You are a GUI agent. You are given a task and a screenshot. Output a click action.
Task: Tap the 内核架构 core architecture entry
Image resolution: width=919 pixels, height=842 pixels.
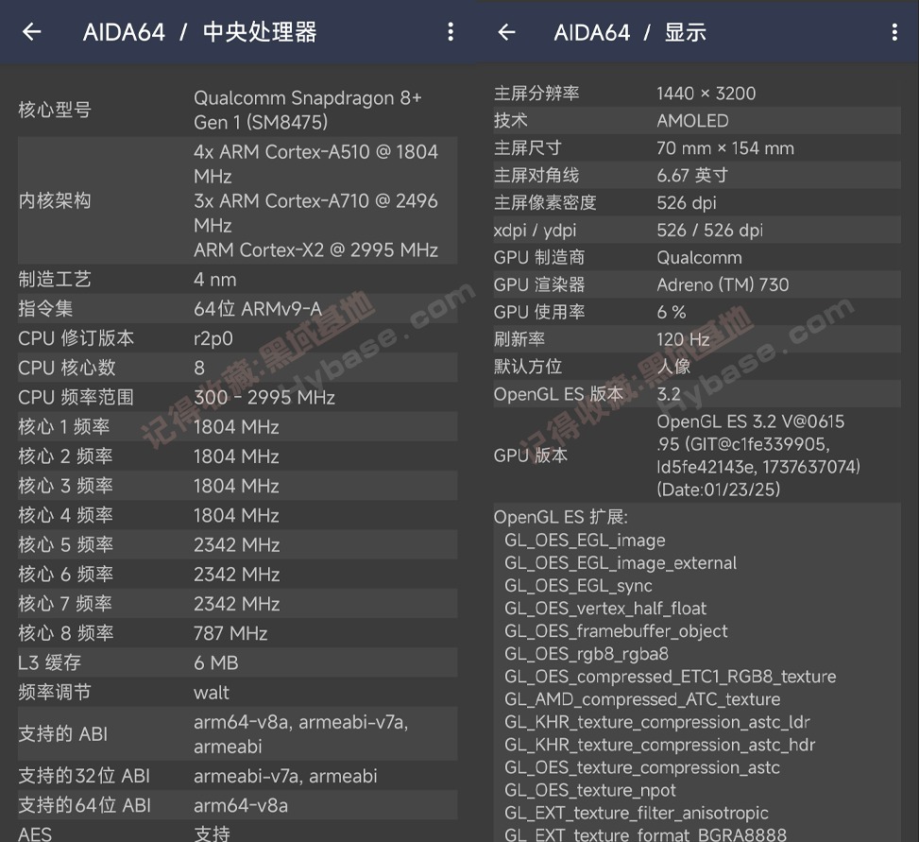point(227,200)
